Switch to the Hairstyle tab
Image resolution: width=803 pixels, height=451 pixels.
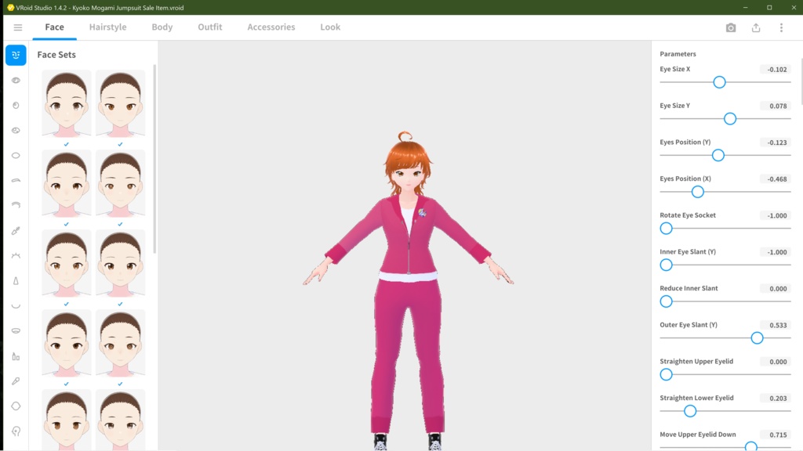107,27
